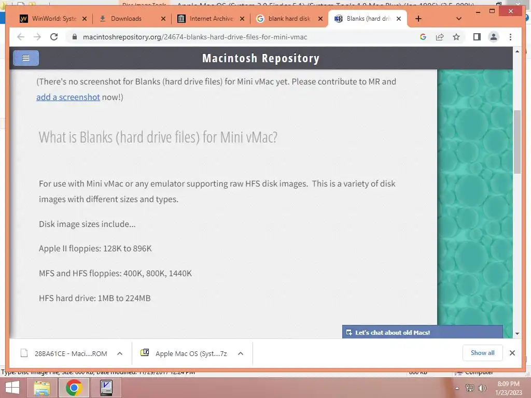Open the Windows Start menu
The image size is (531, 398).
[x=12, y=388]
